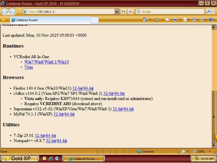Viewport: 217px width, 163px height.
Task: Click the Google search box
Action: (170, 12)
